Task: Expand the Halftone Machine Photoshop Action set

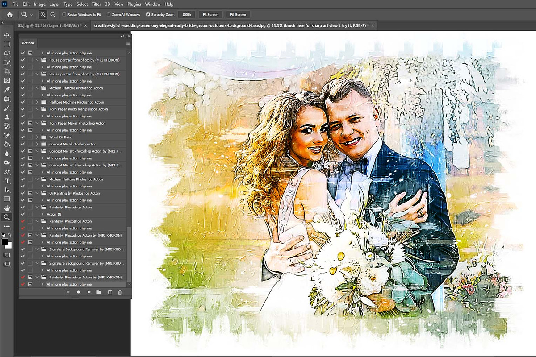Action: click(x=37, y=102)
